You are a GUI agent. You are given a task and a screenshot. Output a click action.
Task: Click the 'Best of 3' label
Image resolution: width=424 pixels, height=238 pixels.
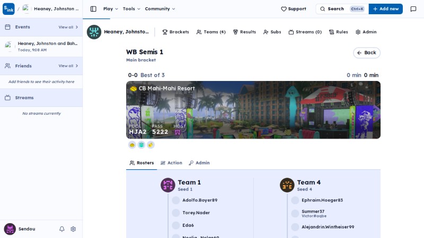153,75
